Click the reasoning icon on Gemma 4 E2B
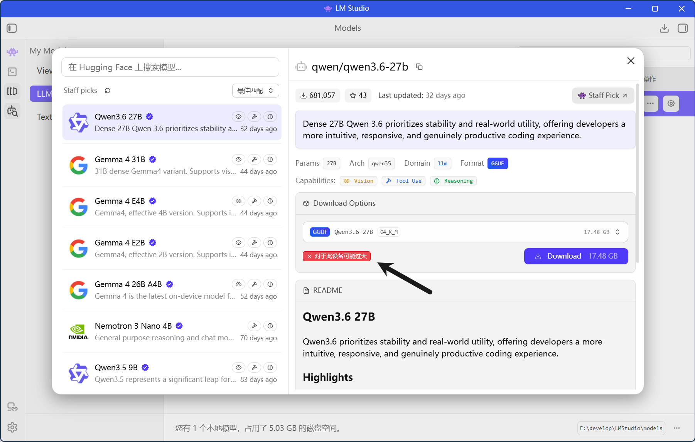Viewport: 695px width, 442px height. click(x=270, y=242)
